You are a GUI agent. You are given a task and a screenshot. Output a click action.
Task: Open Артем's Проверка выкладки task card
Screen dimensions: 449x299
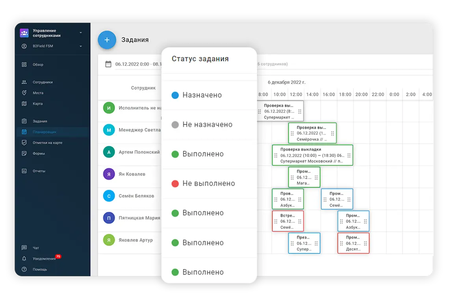click(312, 155)
